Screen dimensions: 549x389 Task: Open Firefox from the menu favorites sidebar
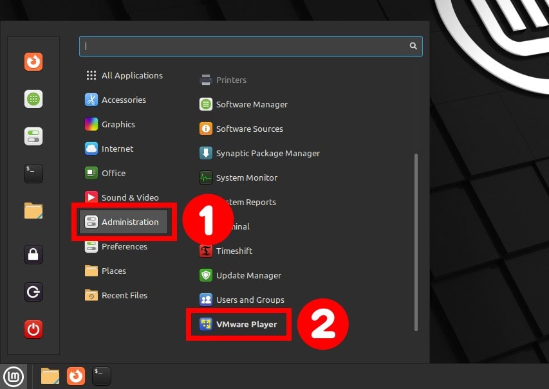(33, 62)
